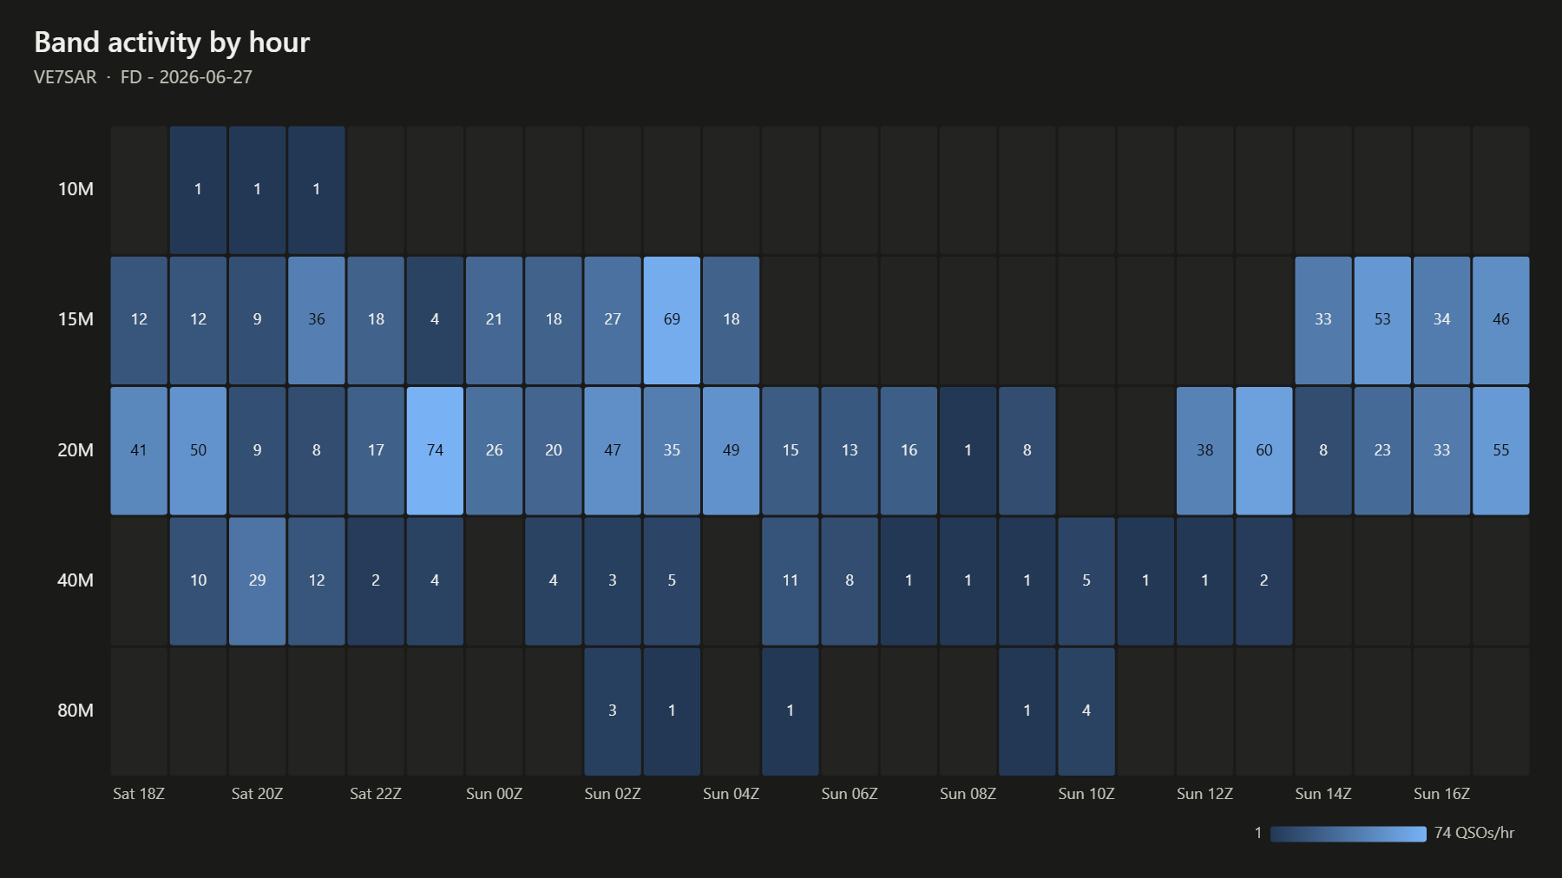
Task: Select the 27 cell in 15M row
Action: (613, 320)
